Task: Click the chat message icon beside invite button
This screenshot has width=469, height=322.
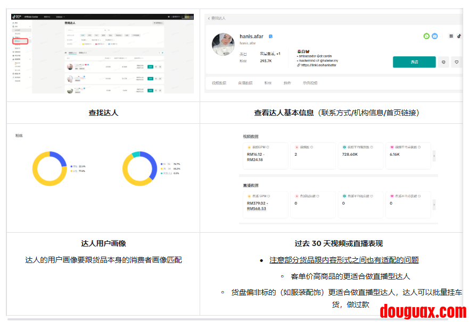Action: (443, 62)
